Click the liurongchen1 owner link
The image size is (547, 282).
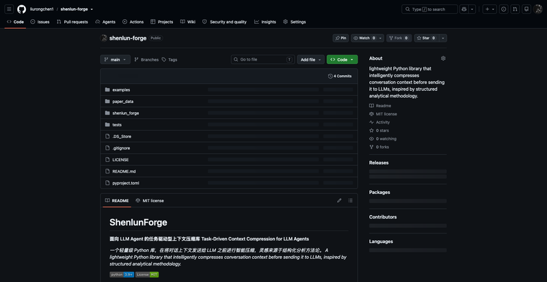tap(42, 10)
